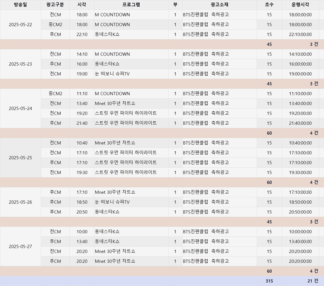The height and width of the screenshot is (286, 324).
Task: Select the 2025-05-27 date cell
Action: (20, 247)
